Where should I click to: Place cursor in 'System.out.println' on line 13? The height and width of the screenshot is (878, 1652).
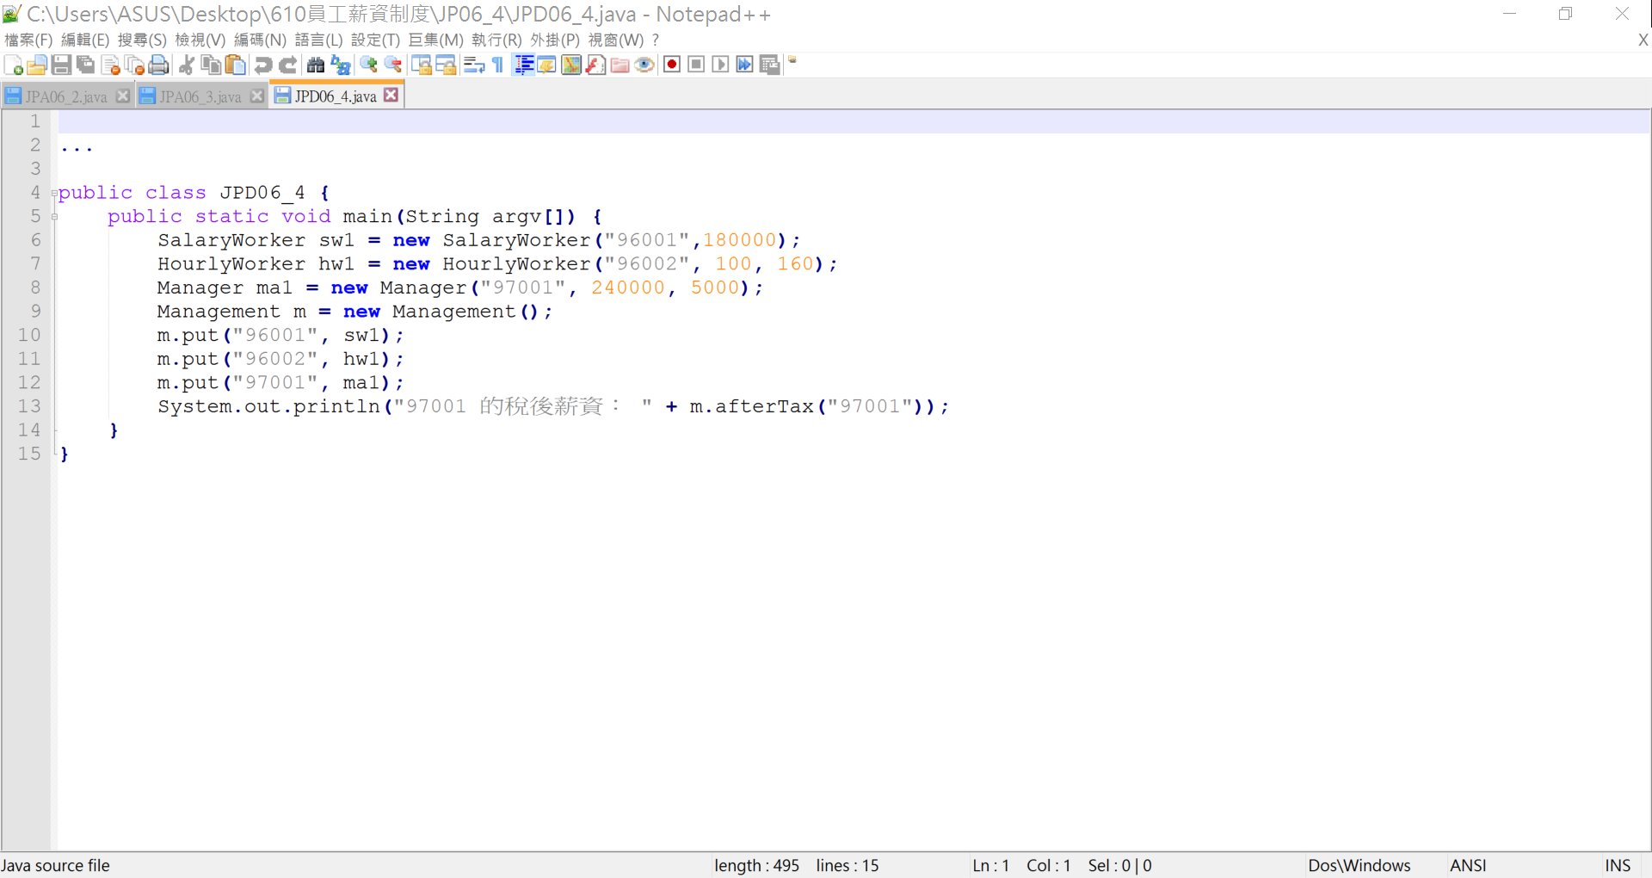[x=268, y=406]
